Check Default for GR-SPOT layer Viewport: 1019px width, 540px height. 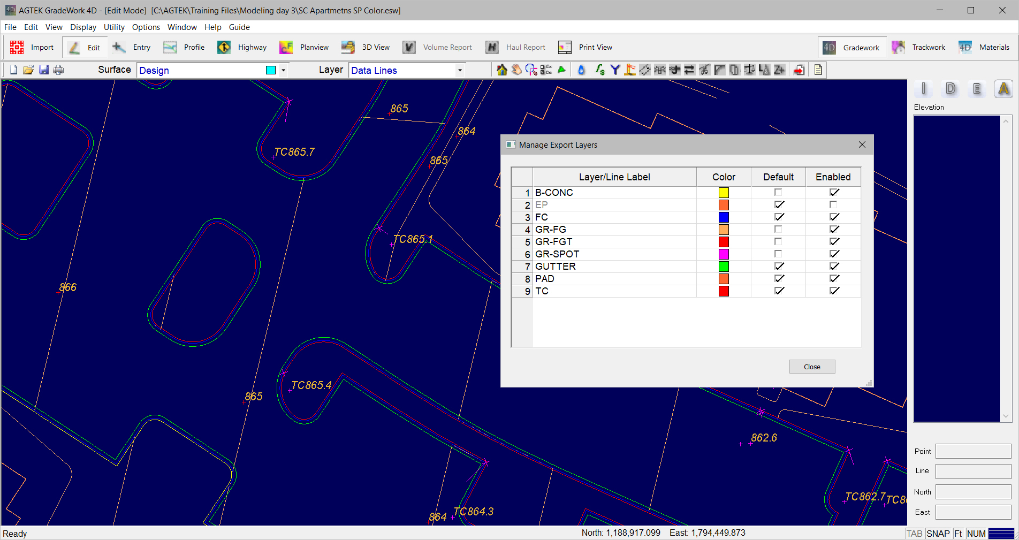click(x=778, y=254)
